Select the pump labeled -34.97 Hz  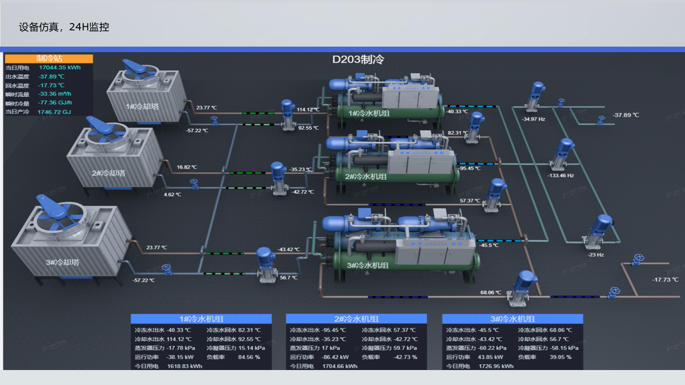pos(535,97)
